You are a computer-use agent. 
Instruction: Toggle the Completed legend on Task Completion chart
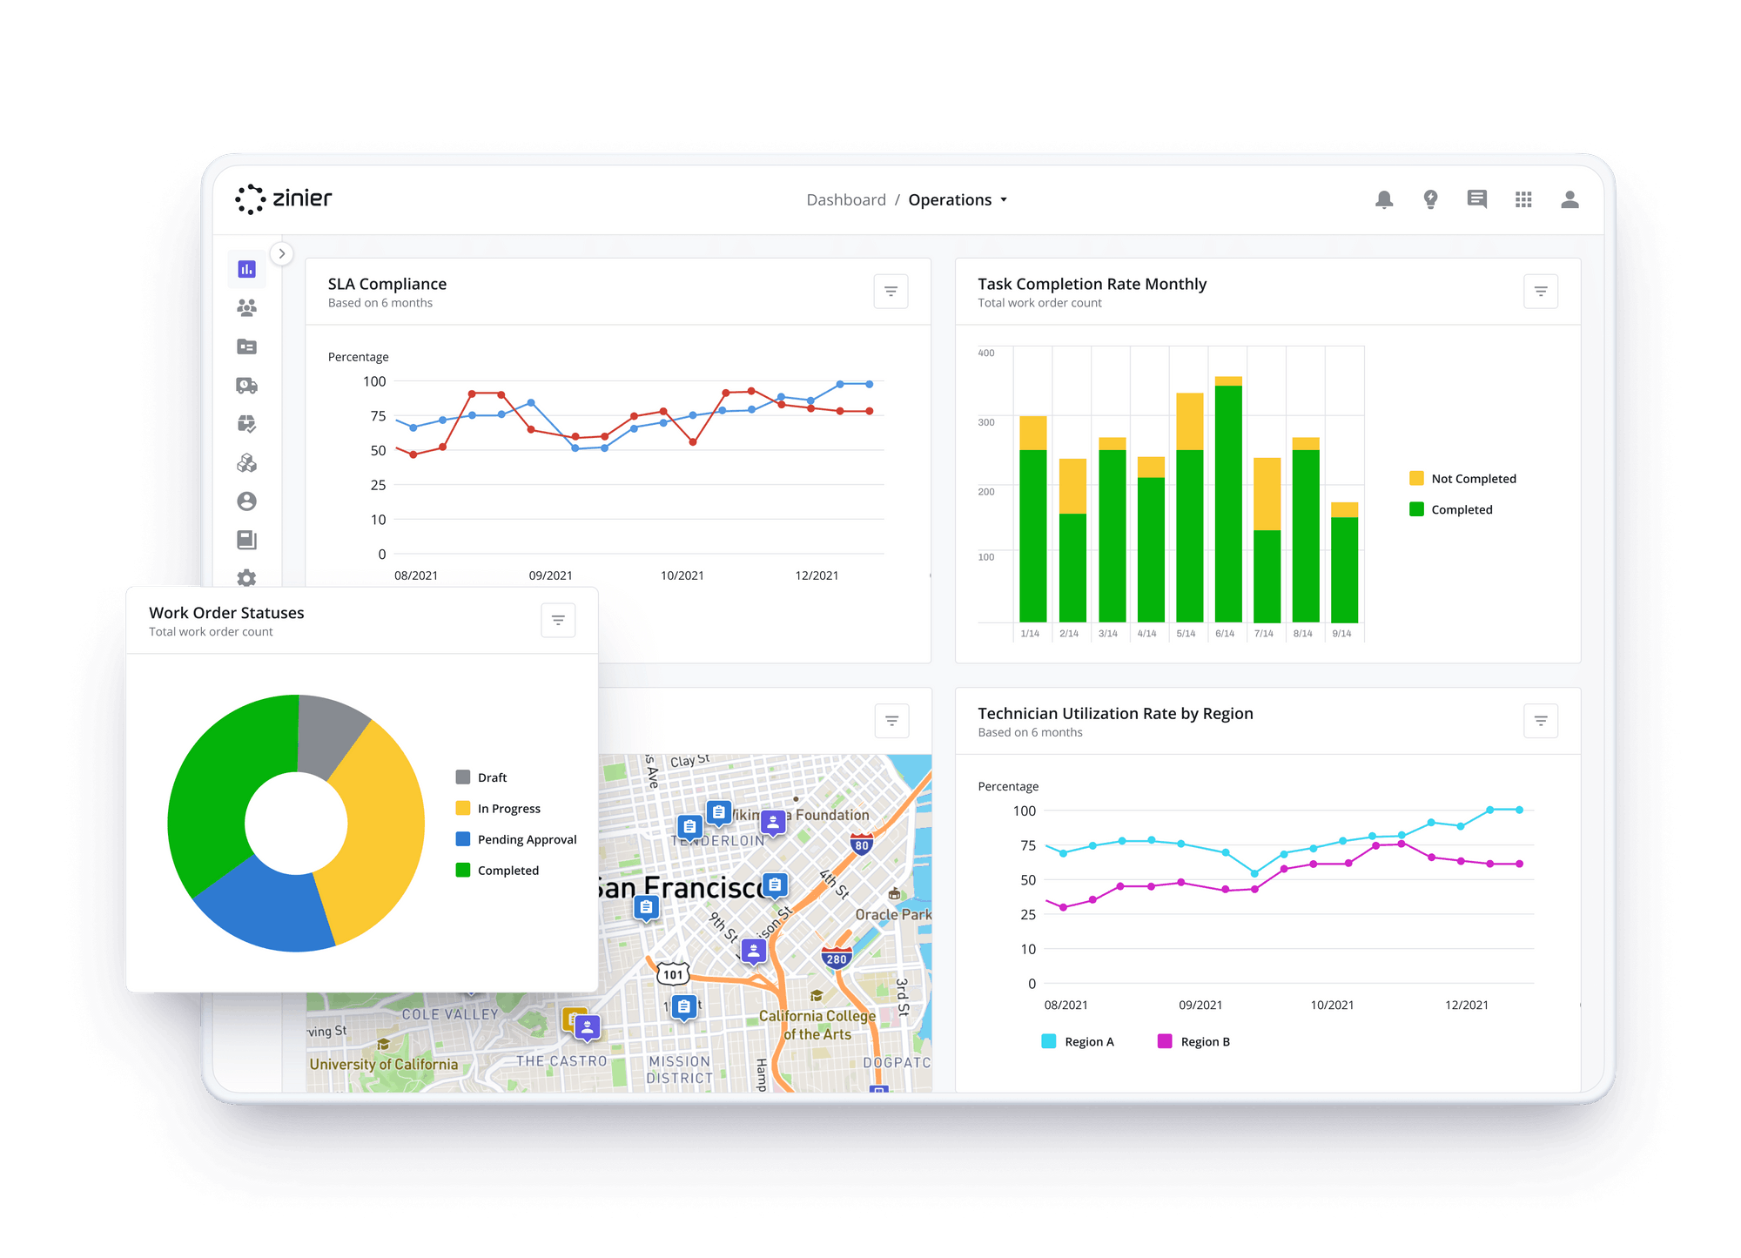[1456, 509]
